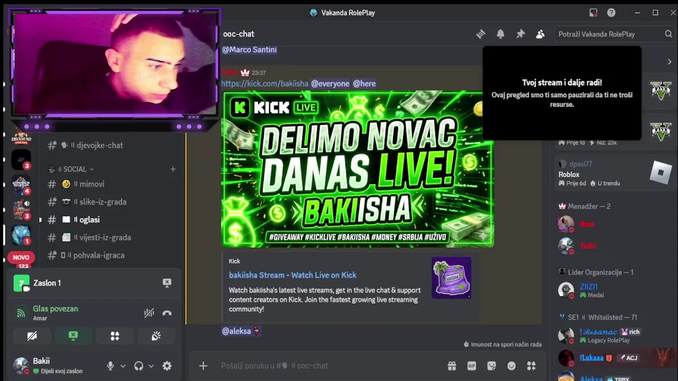The width and height of the screenshot is (678, 381).
Task: Open the soundboard button
Action: [156, 336]
